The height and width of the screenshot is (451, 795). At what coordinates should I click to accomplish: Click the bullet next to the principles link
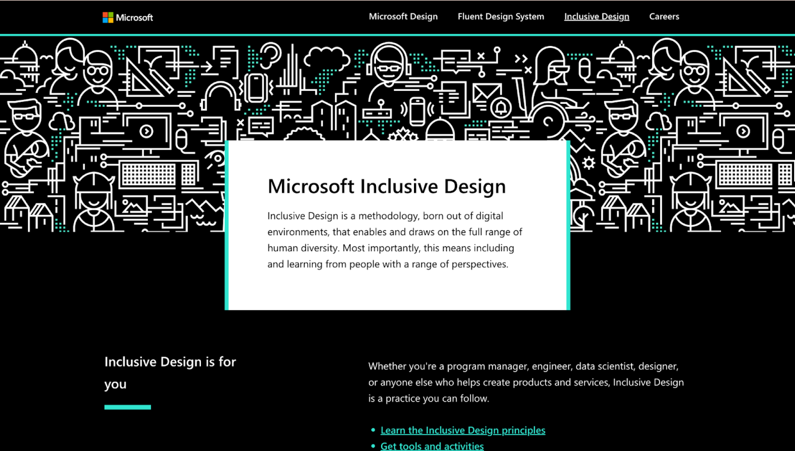pyautogui.click(x=372, y=430)
